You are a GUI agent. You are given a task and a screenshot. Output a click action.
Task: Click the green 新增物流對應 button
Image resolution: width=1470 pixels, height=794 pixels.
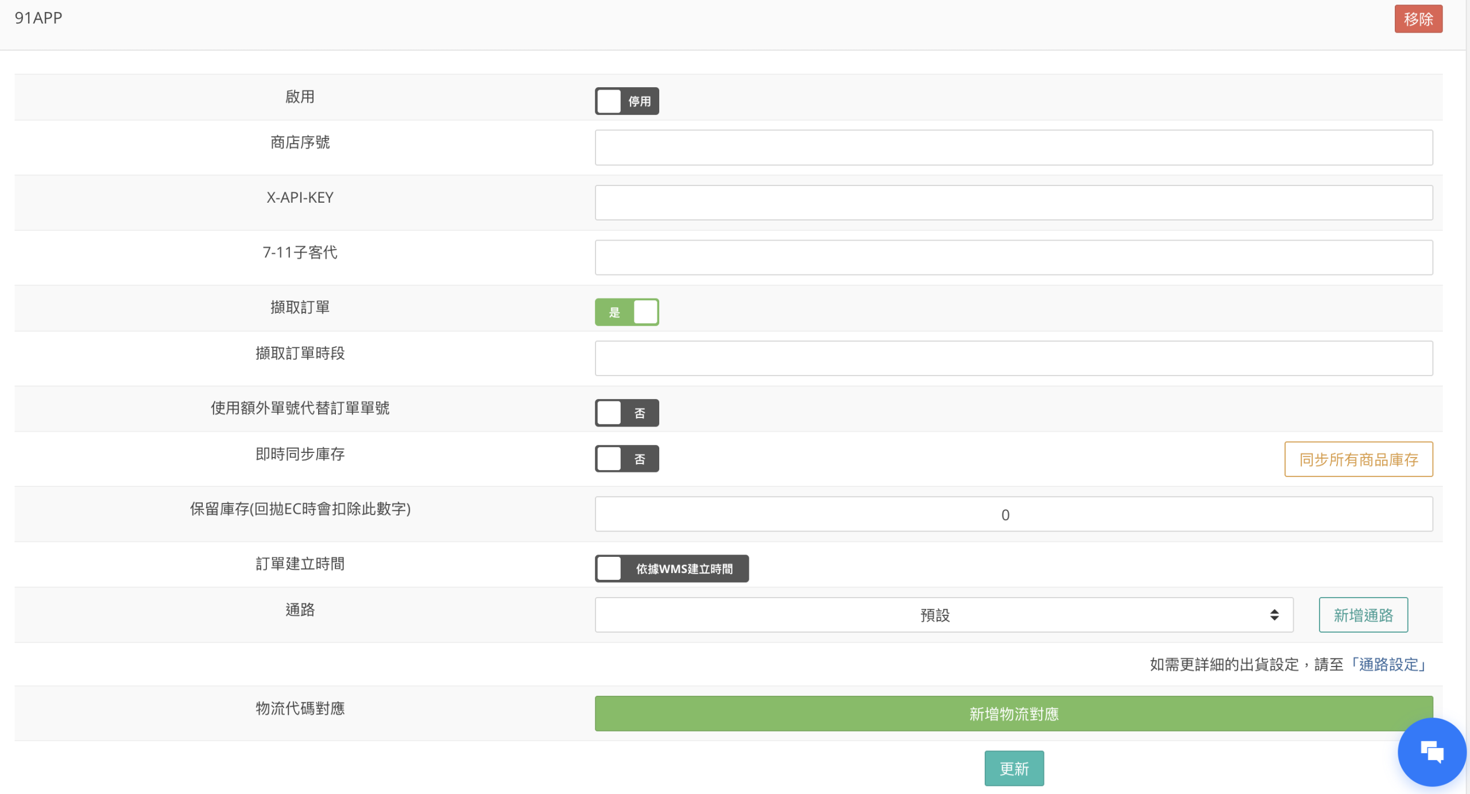1013,714
